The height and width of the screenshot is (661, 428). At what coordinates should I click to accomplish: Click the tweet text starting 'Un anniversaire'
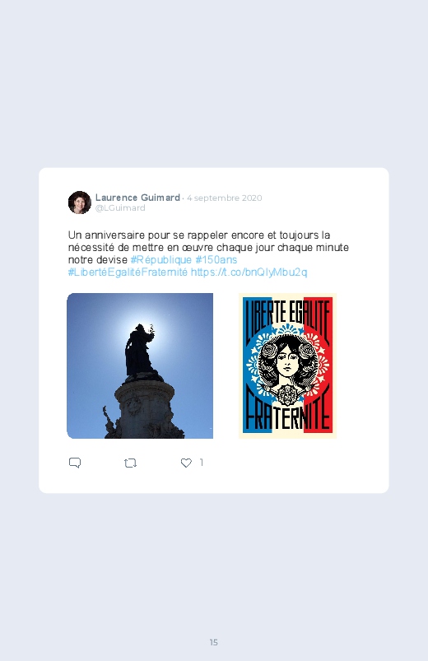click(x=208, y=254)
